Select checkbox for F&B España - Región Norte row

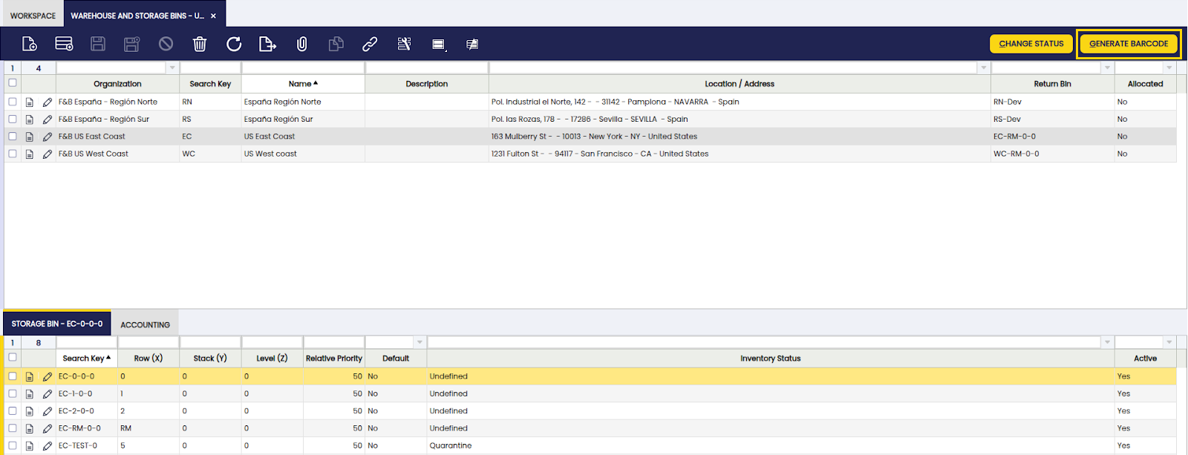[x=13, y=102]
